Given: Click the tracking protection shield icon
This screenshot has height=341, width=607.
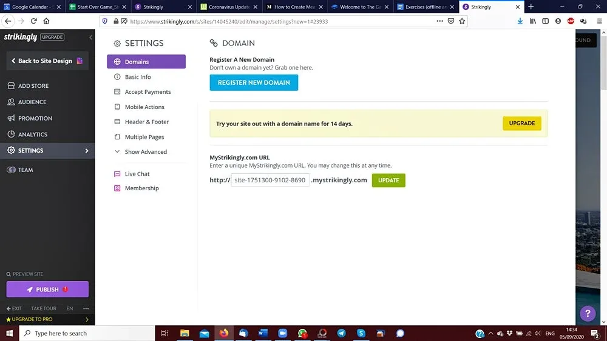Looking at the screenshot, I should click(x=105, y=21).
